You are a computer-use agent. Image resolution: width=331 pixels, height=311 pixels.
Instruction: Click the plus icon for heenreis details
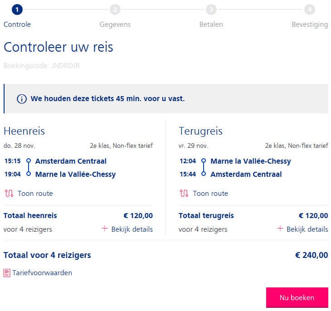click(105, 228)
